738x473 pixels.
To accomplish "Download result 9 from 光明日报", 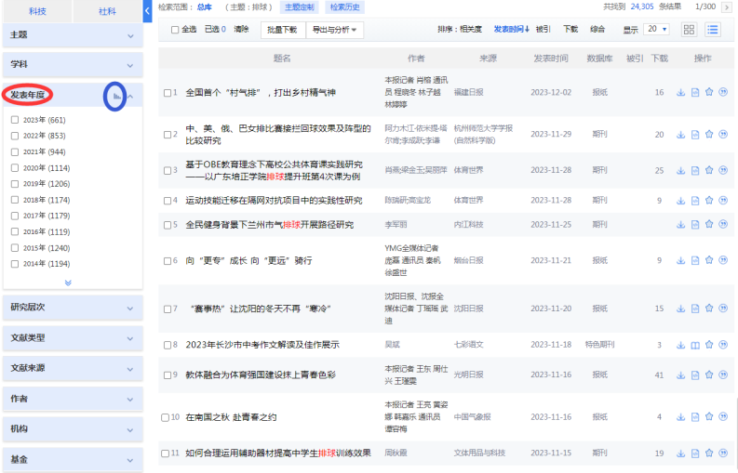I will pos(680,374).
